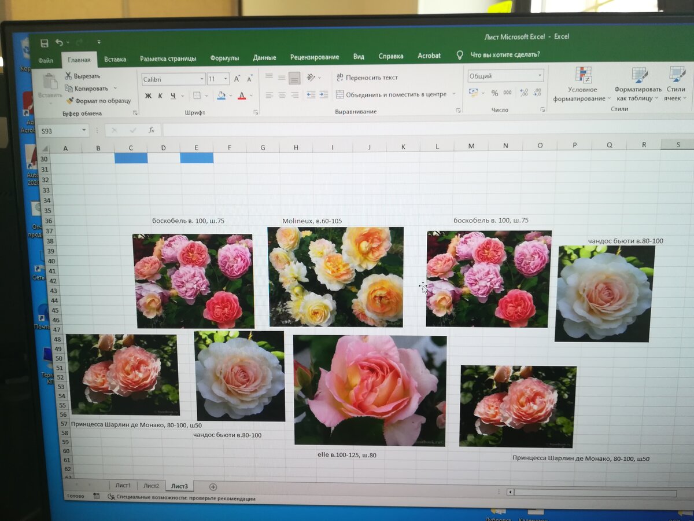The width and height of the screenshot is (694, 521).
Task: Toggle bold Ж formatting
Action: 148,96
